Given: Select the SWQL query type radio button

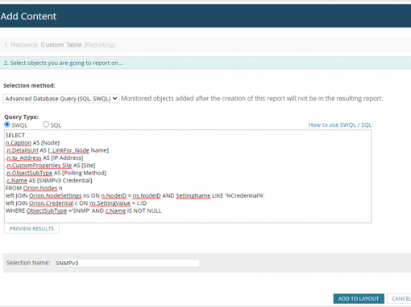Looking at the screenshot, I should [7, 125].
